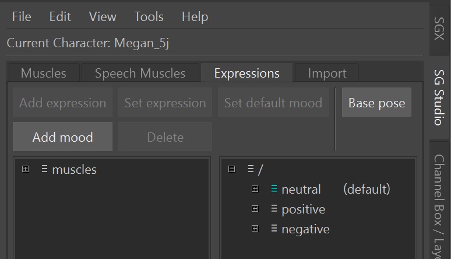Expand the positive mood node

click(x=255, y=209)
